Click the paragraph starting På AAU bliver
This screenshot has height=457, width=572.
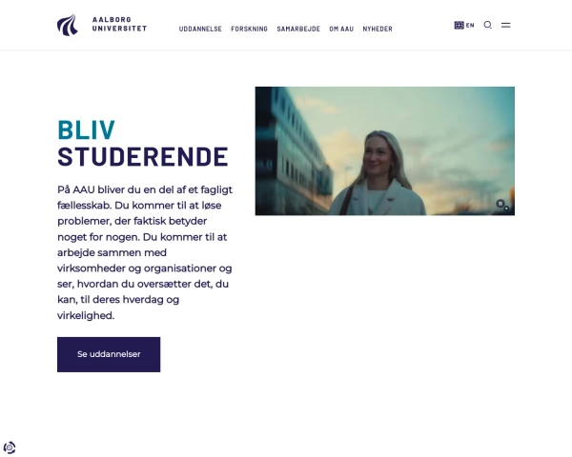145,252
